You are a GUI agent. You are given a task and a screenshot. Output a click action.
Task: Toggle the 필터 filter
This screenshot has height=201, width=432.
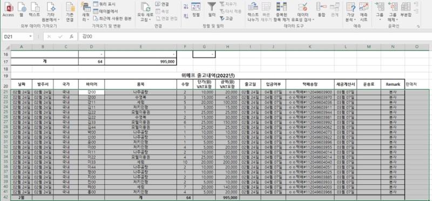point(212,9)
